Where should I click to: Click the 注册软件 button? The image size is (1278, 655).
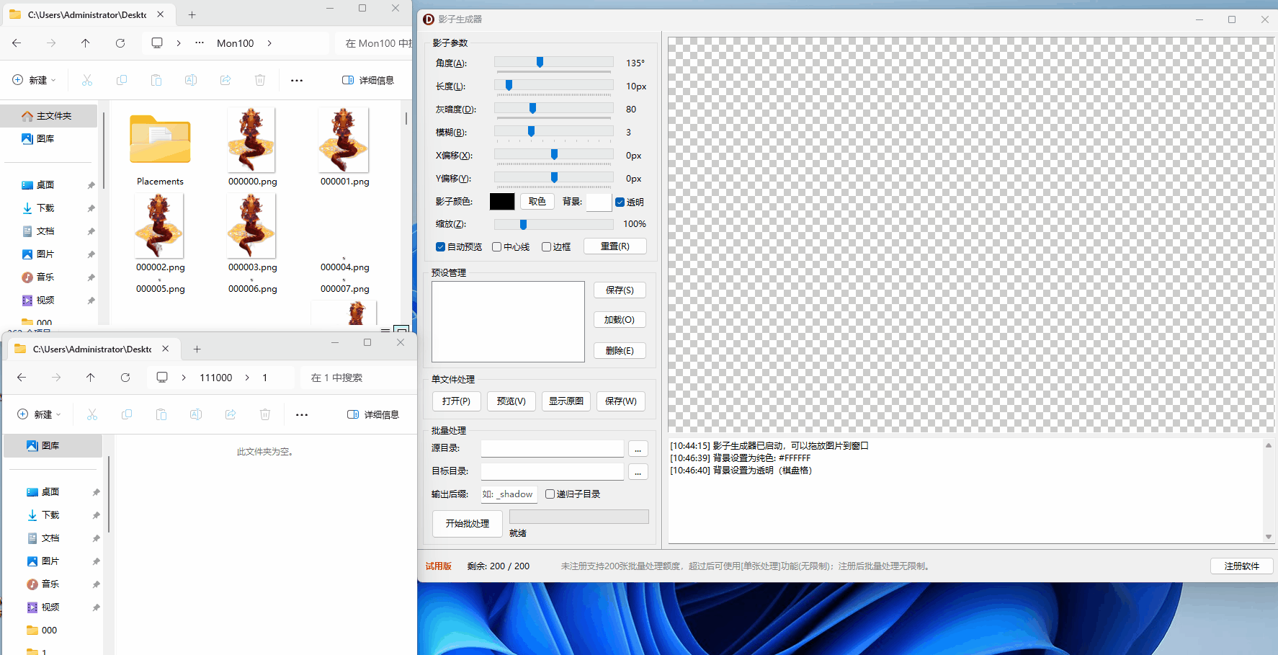point(1241,566)
